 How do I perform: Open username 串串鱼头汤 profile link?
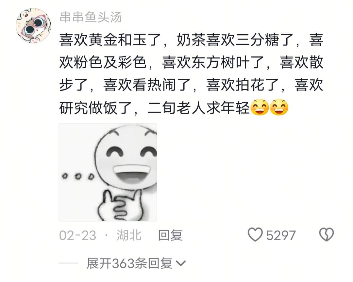91,17
